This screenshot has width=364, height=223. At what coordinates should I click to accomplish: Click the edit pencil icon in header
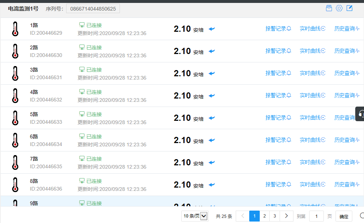click(x=349, y=8)
